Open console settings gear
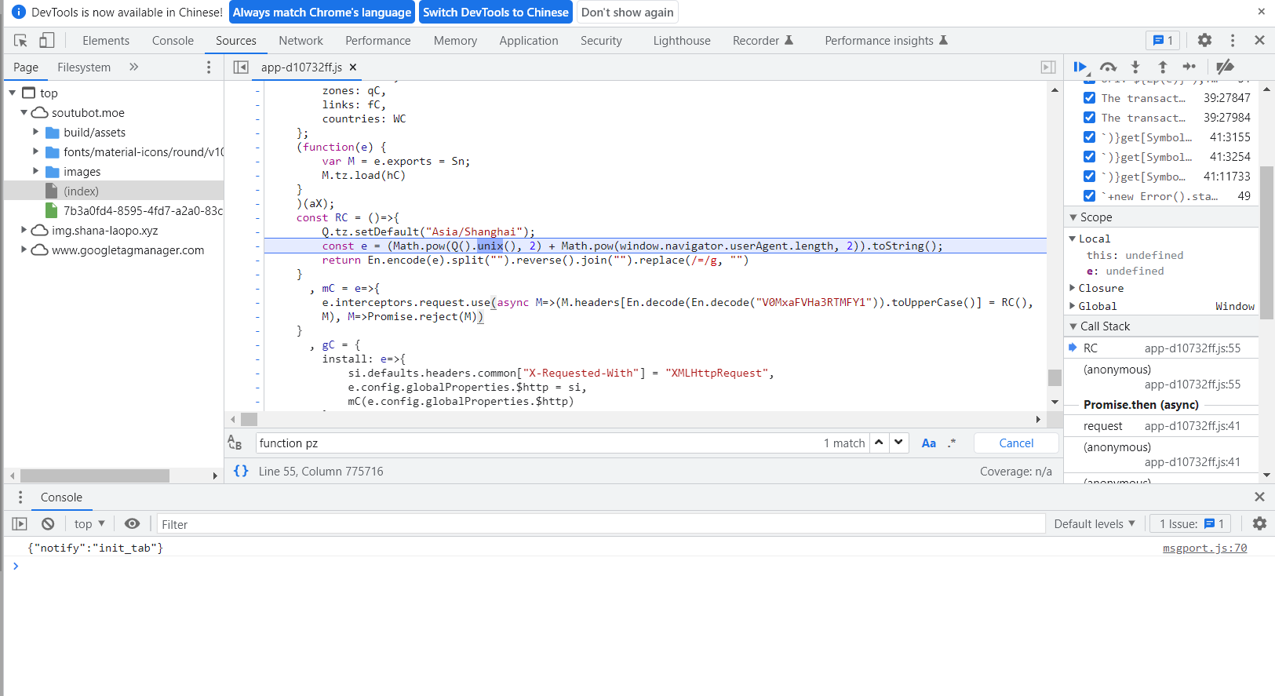 [x=1259, y=523]
